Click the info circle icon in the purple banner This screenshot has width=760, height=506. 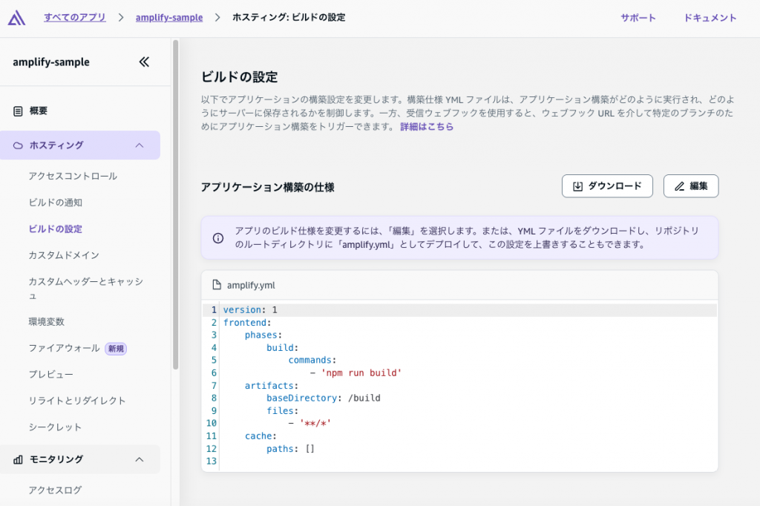pos(217,237)
